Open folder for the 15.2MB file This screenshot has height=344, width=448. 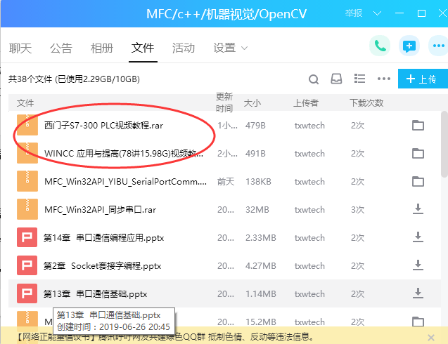click(x=418, y=322)
